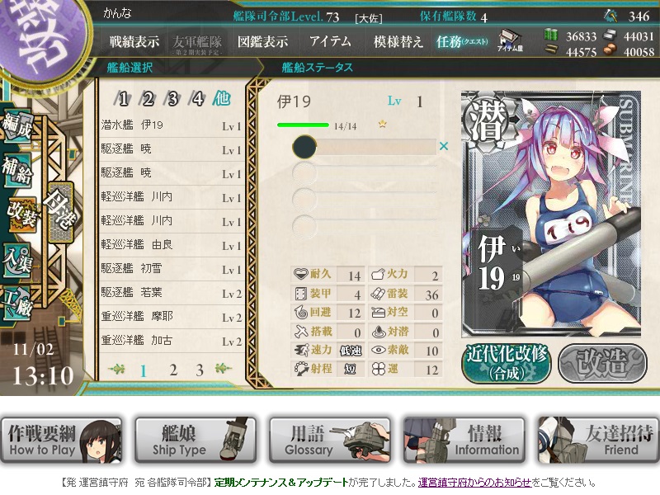Click the first empty equipment slot

pyautogui.click(x=365, y=172)
